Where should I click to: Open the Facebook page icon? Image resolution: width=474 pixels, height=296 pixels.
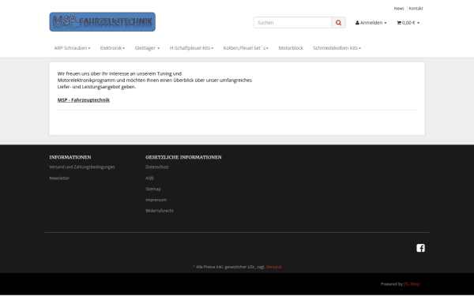pos(420,248)
